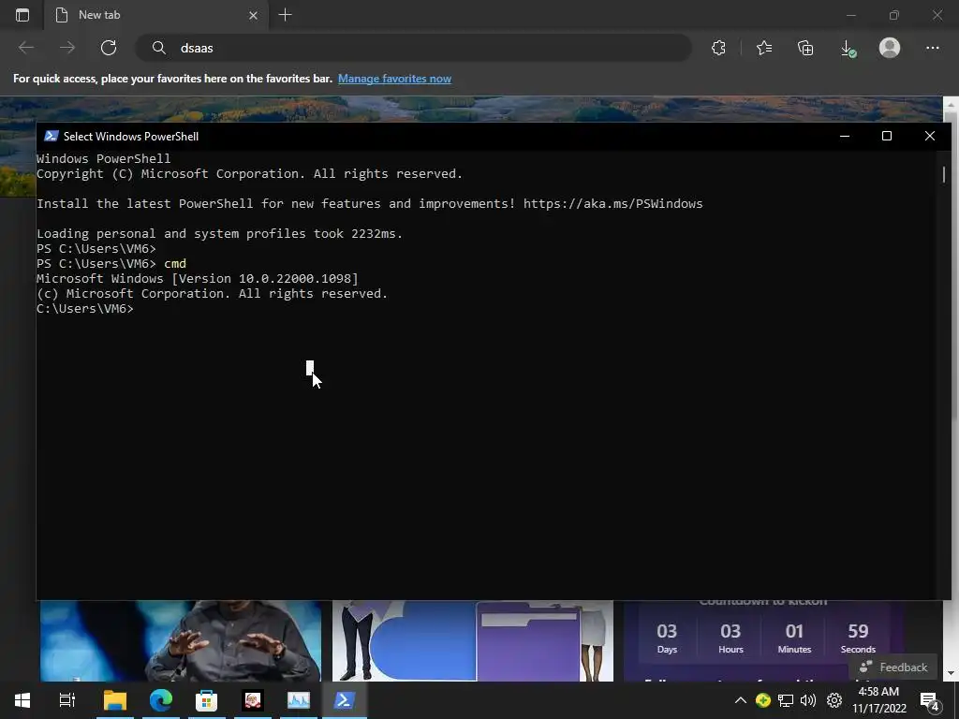Image resolution: width=959 pixels, height=719 pixels.
Task: Click the address bar containing dsaas
Action: point(413,48)
